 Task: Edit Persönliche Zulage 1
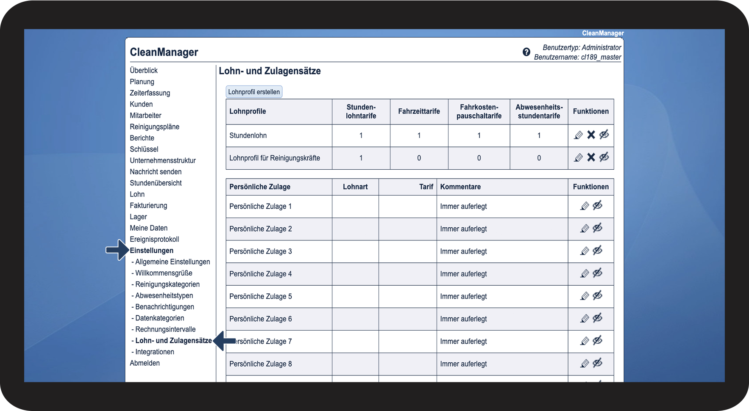585,206
